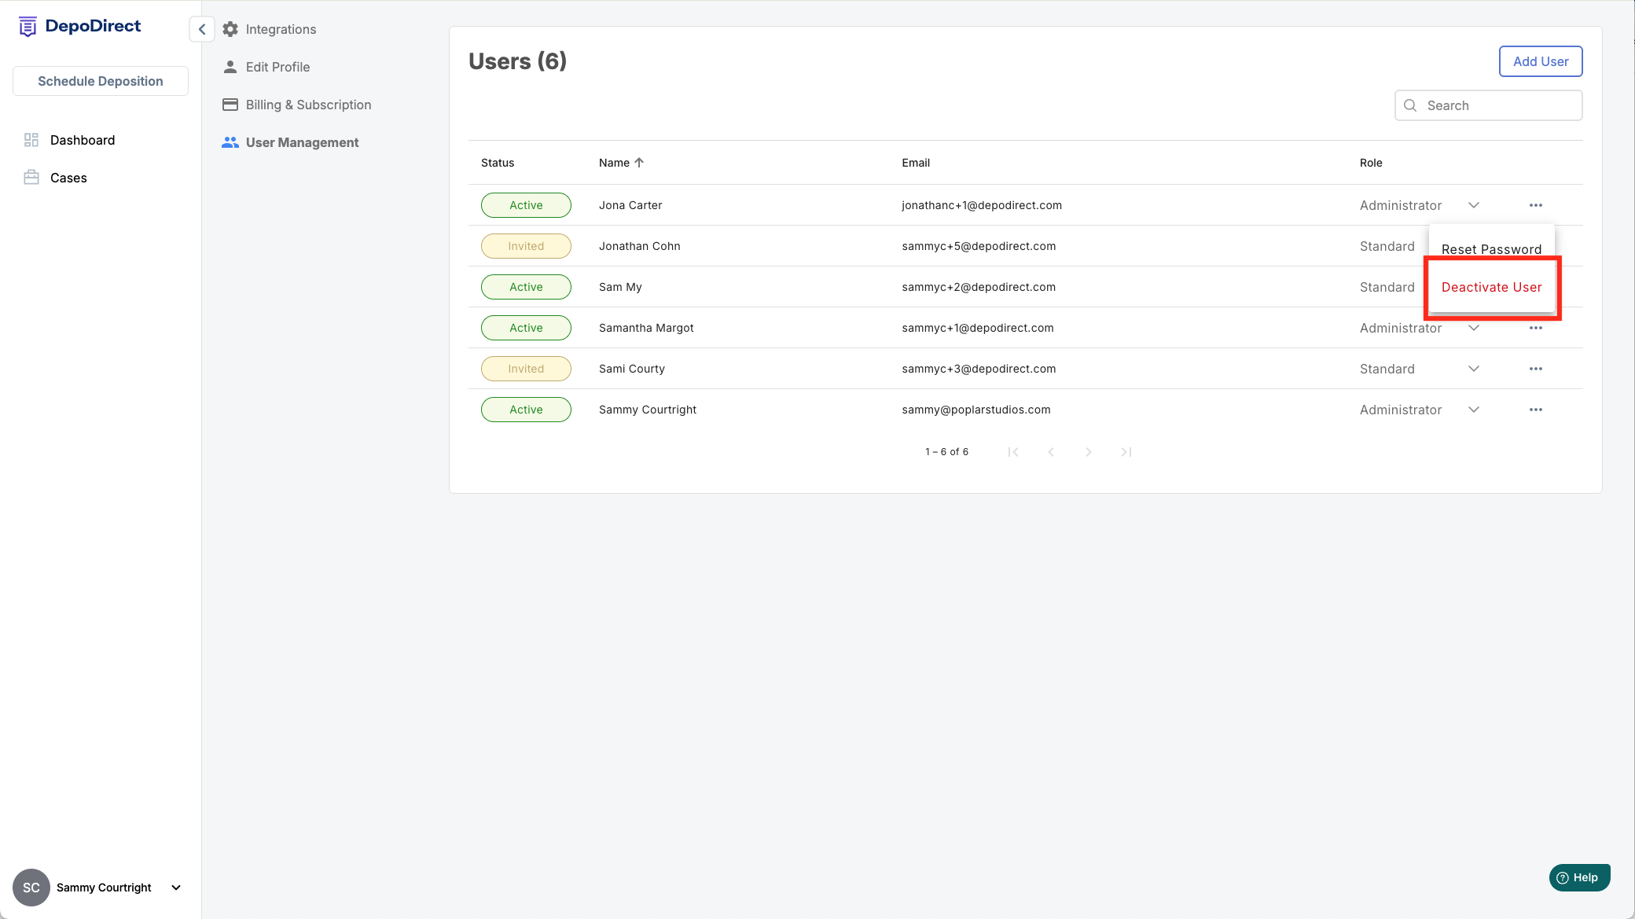Click the DepoDirect logo icon

coord(28,27)
